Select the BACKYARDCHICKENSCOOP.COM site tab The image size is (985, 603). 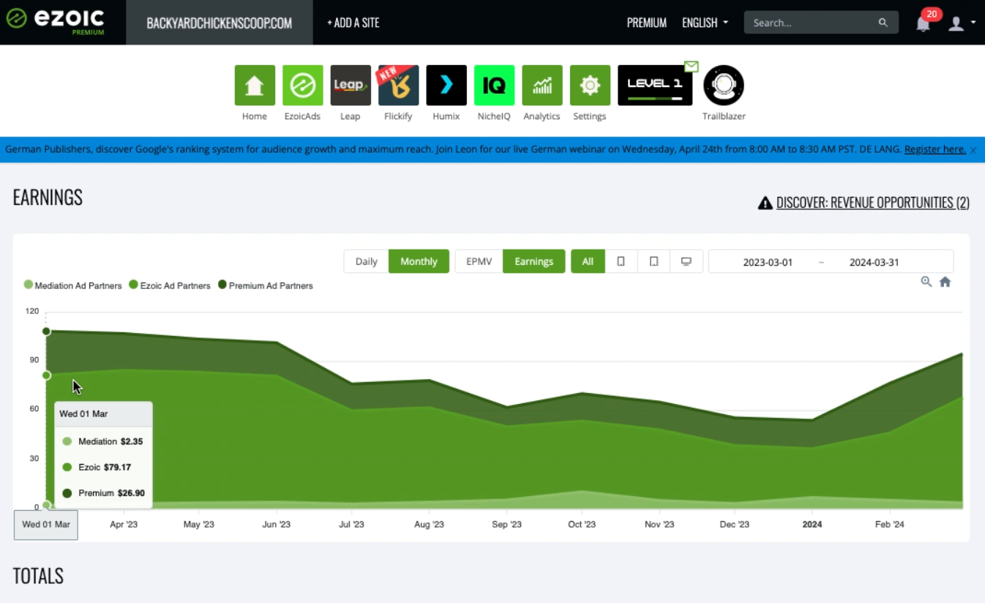click(x=220, y=23)
